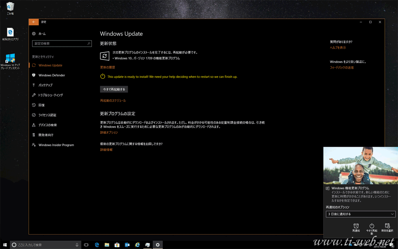The image size is (398, 249).
Task: Select Windows Defender in the sidebar
Action: [x=52, y=75]
